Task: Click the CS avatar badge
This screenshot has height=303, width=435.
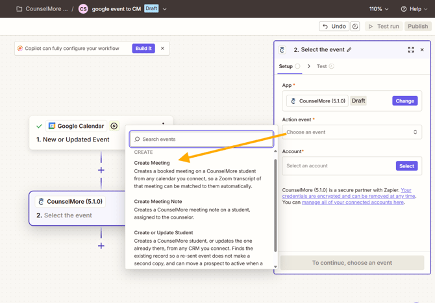Action: [83, 9]
